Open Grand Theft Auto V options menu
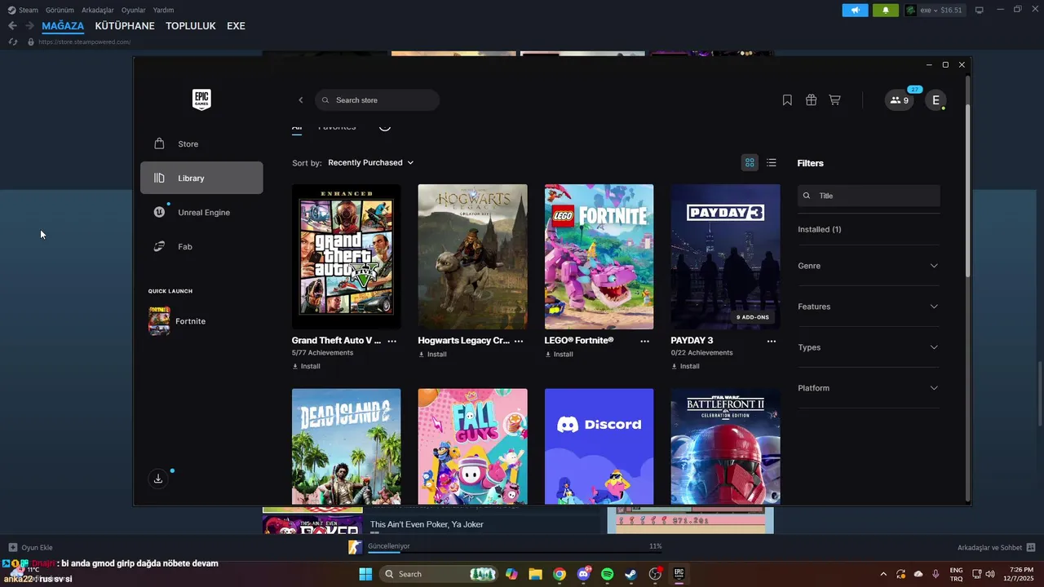 tap(392, 341)
